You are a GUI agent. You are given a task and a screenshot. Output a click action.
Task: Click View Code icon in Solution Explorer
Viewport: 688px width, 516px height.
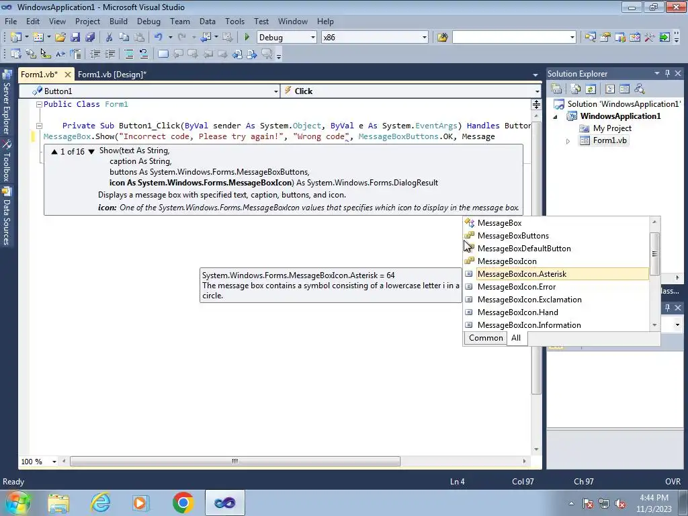[610, 89]
